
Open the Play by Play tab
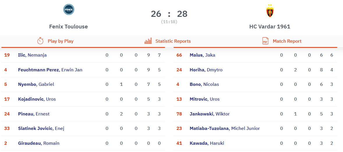[61, 41]
